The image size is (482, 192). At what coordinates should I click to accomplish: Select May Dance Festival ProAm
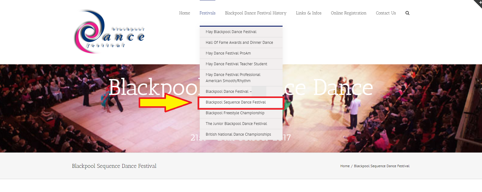pyautogui.click(x=241, y=53)
